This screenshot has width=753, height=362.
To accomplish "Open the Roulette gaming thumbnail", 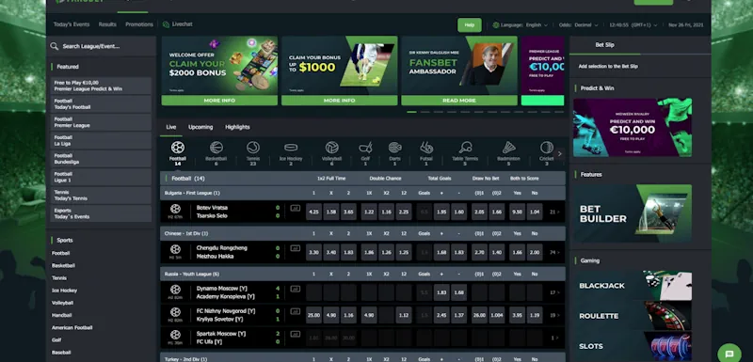I will (633, 316).
